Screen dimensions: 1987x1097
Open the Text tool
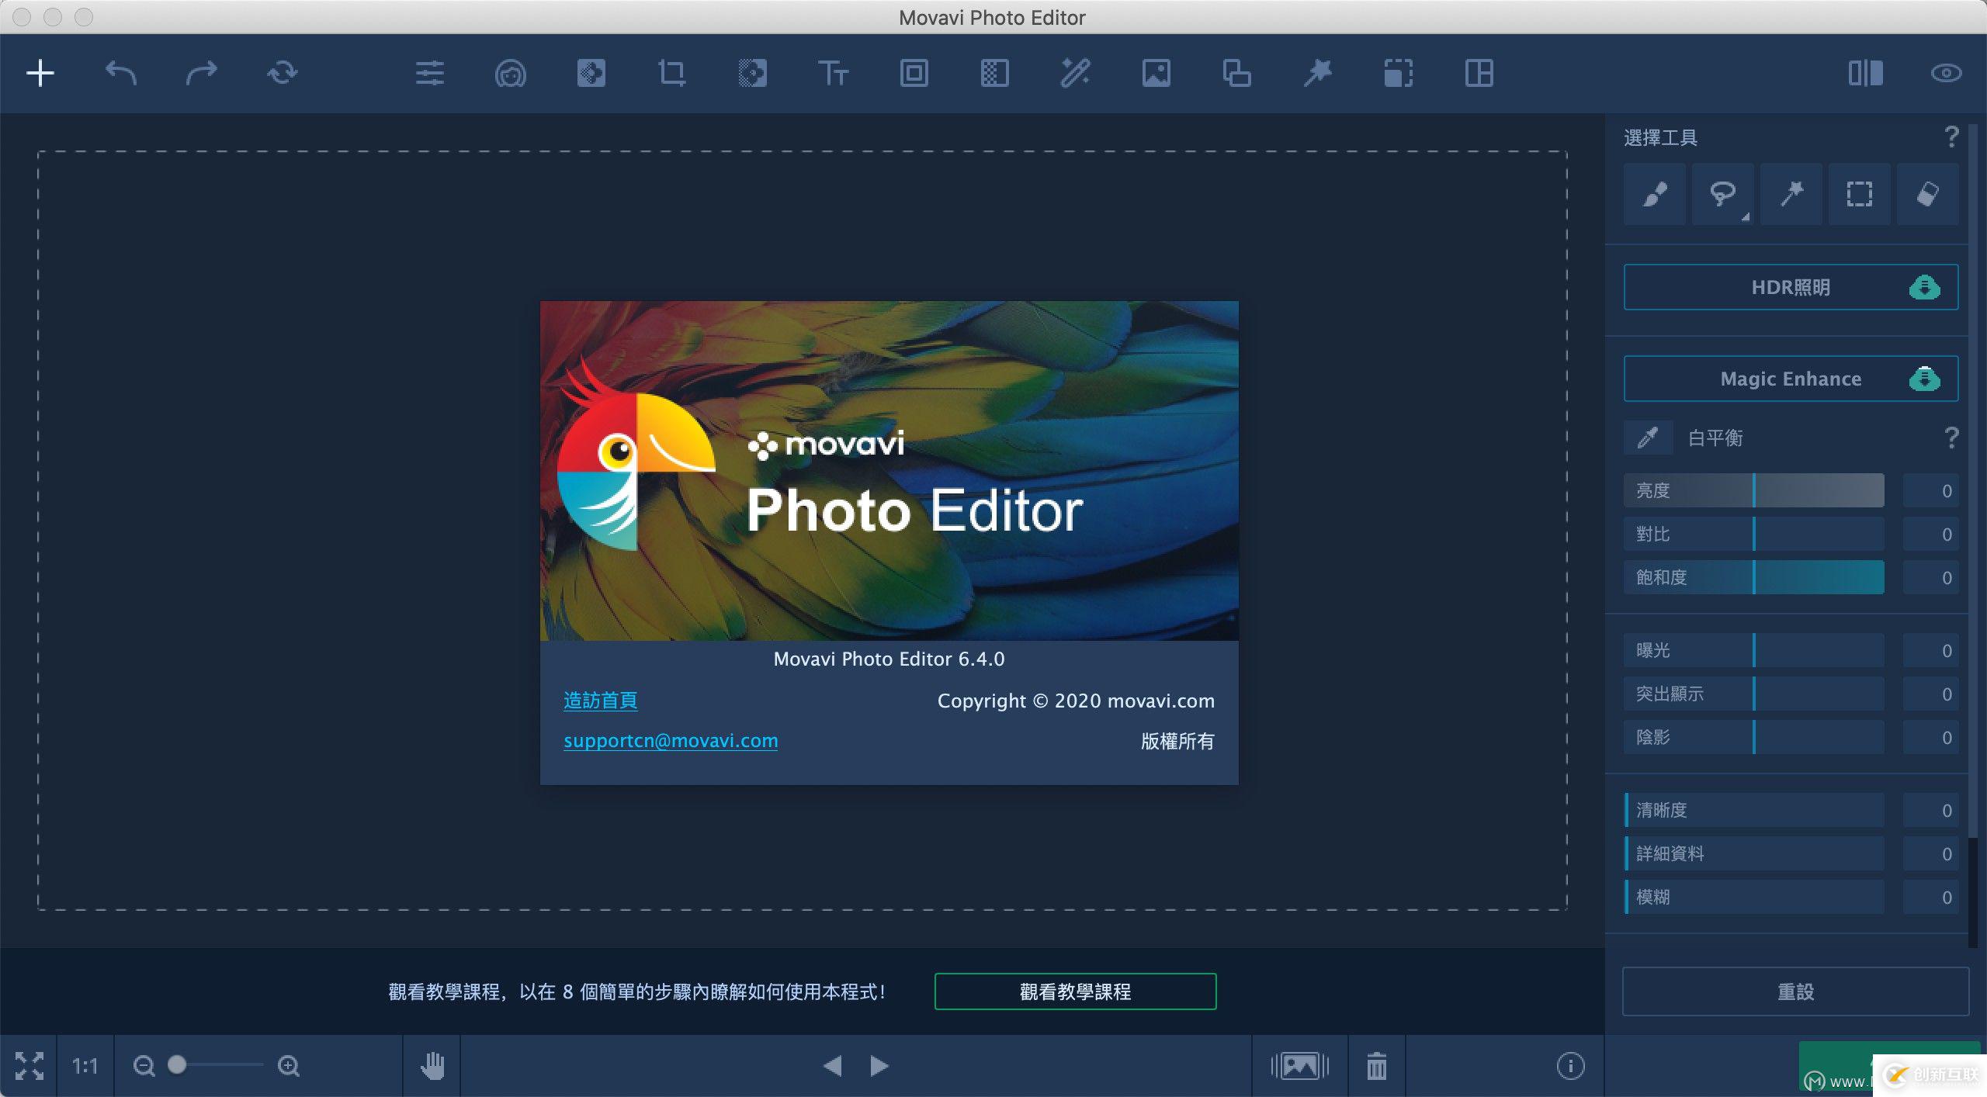tap(833, 74)
